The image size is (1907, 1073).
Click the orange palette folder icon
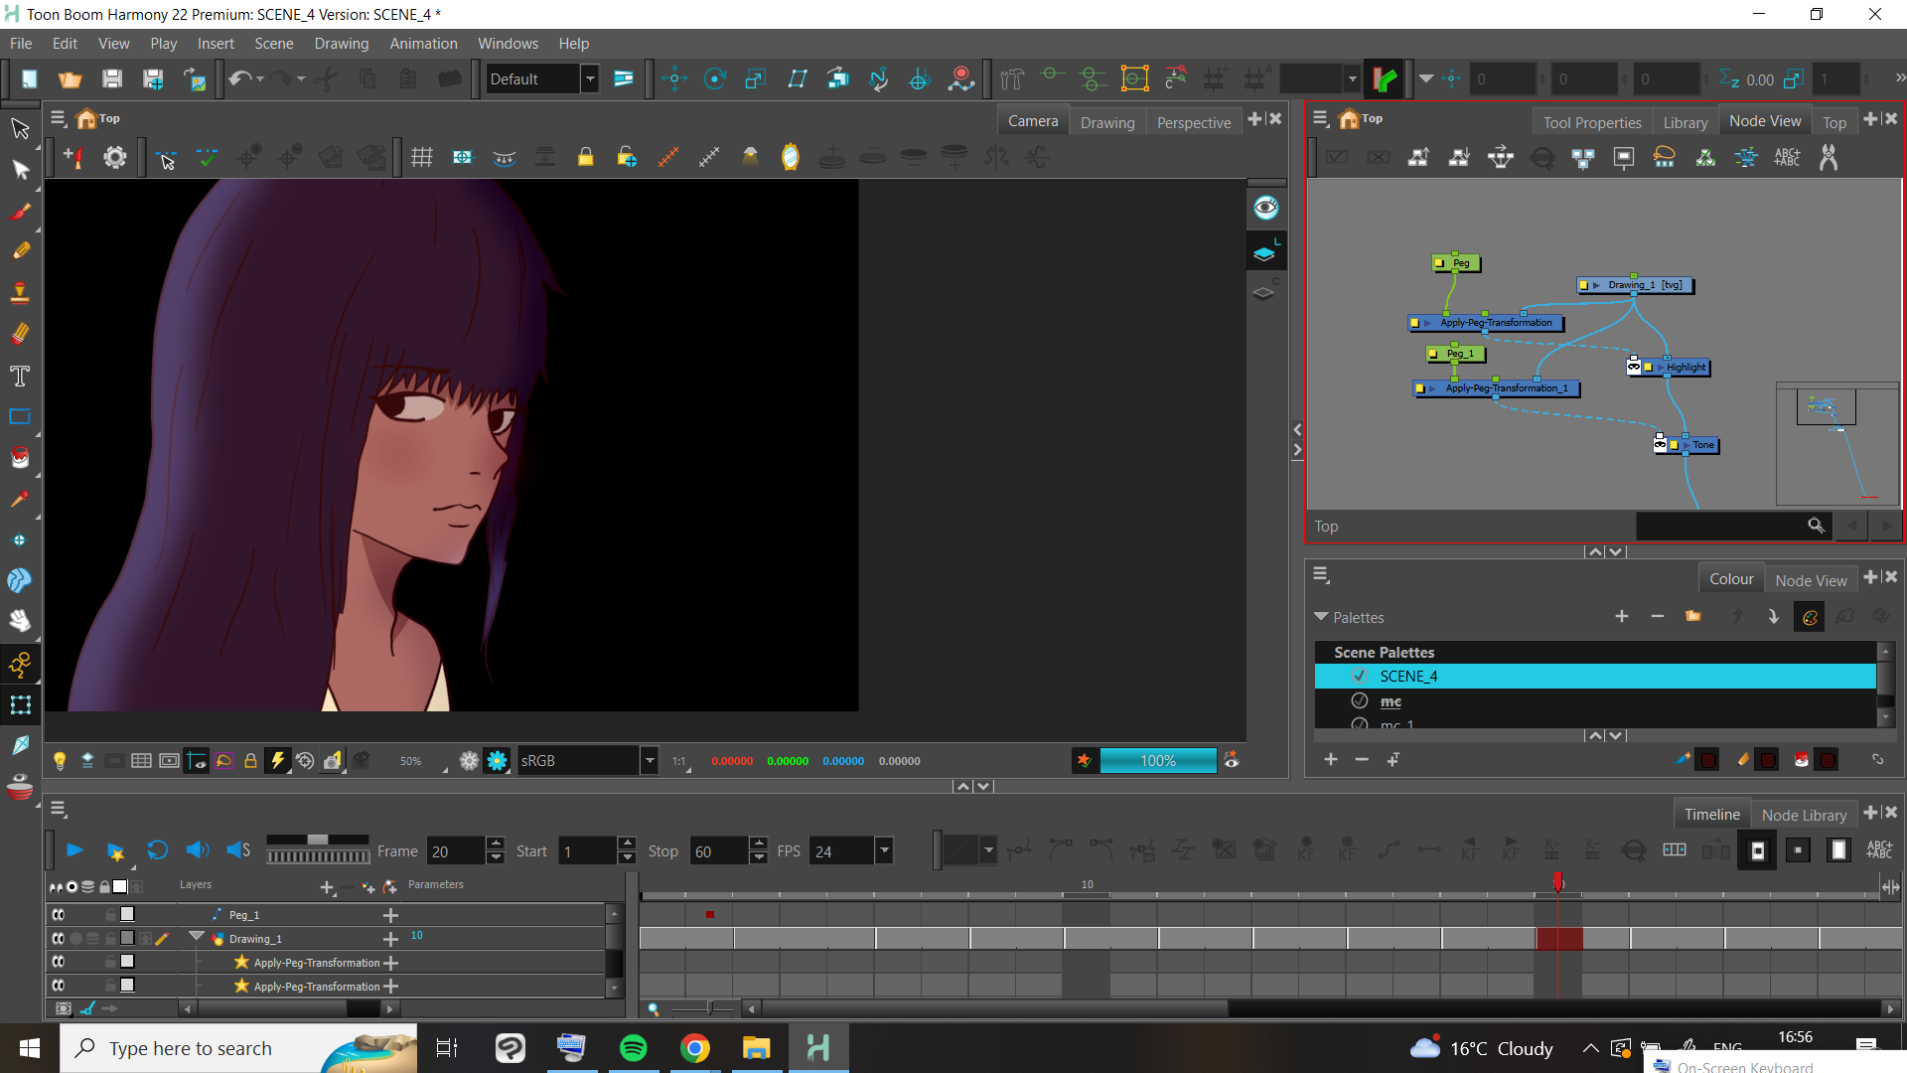coord(1693,617)
